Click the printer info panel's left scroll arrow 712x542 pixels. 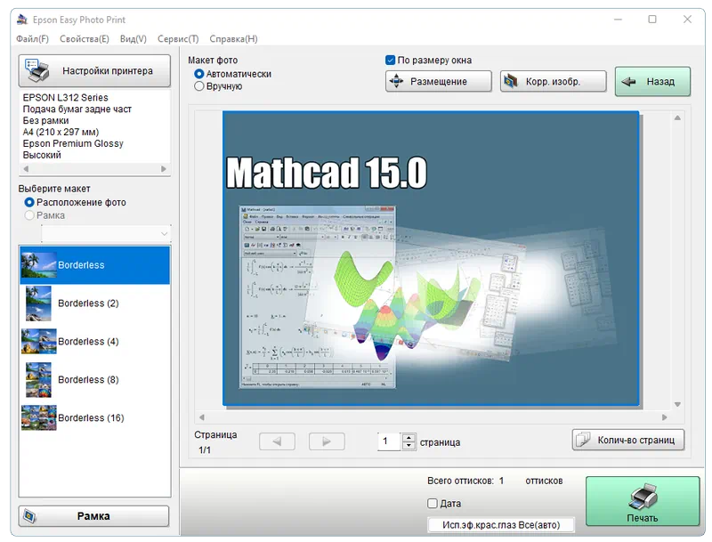tap(26, 169)
